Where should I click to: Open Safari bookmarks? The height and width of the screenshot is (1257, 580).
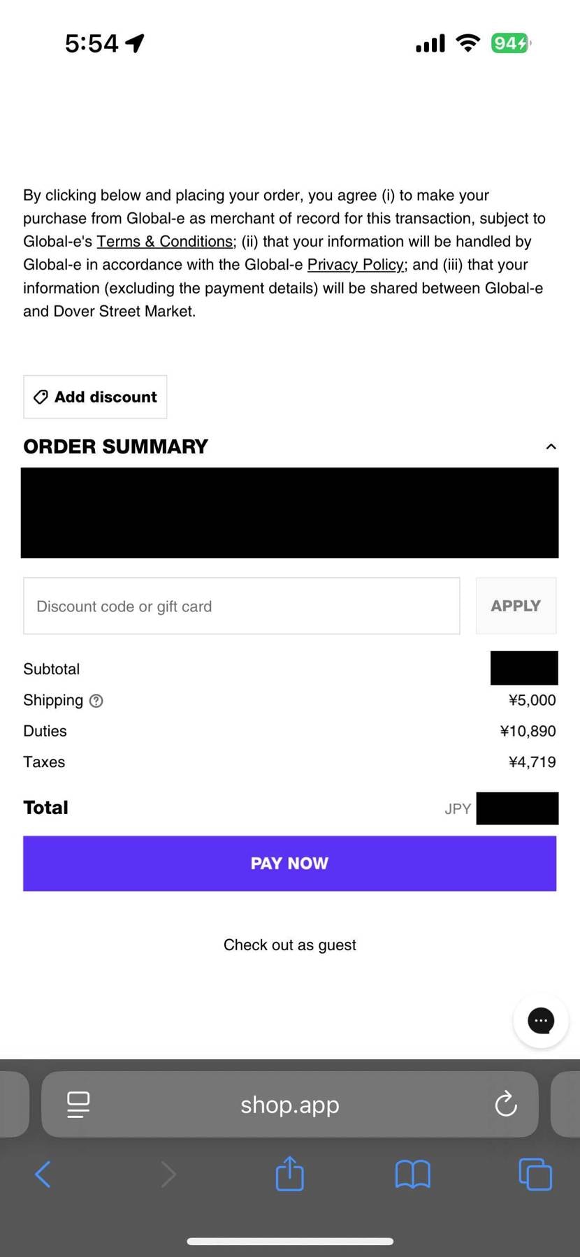(x=412, y=1175)
